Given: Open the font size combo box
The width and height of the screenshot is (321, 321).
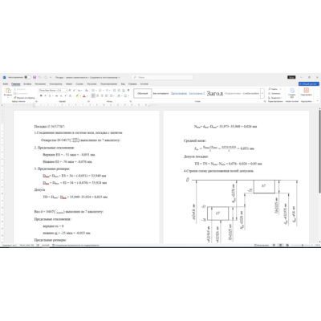Looking at the screenshot, I should 63,91.
